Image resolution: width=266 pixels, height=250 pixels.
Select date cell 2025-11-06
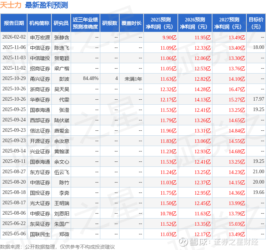pos(14,47)
